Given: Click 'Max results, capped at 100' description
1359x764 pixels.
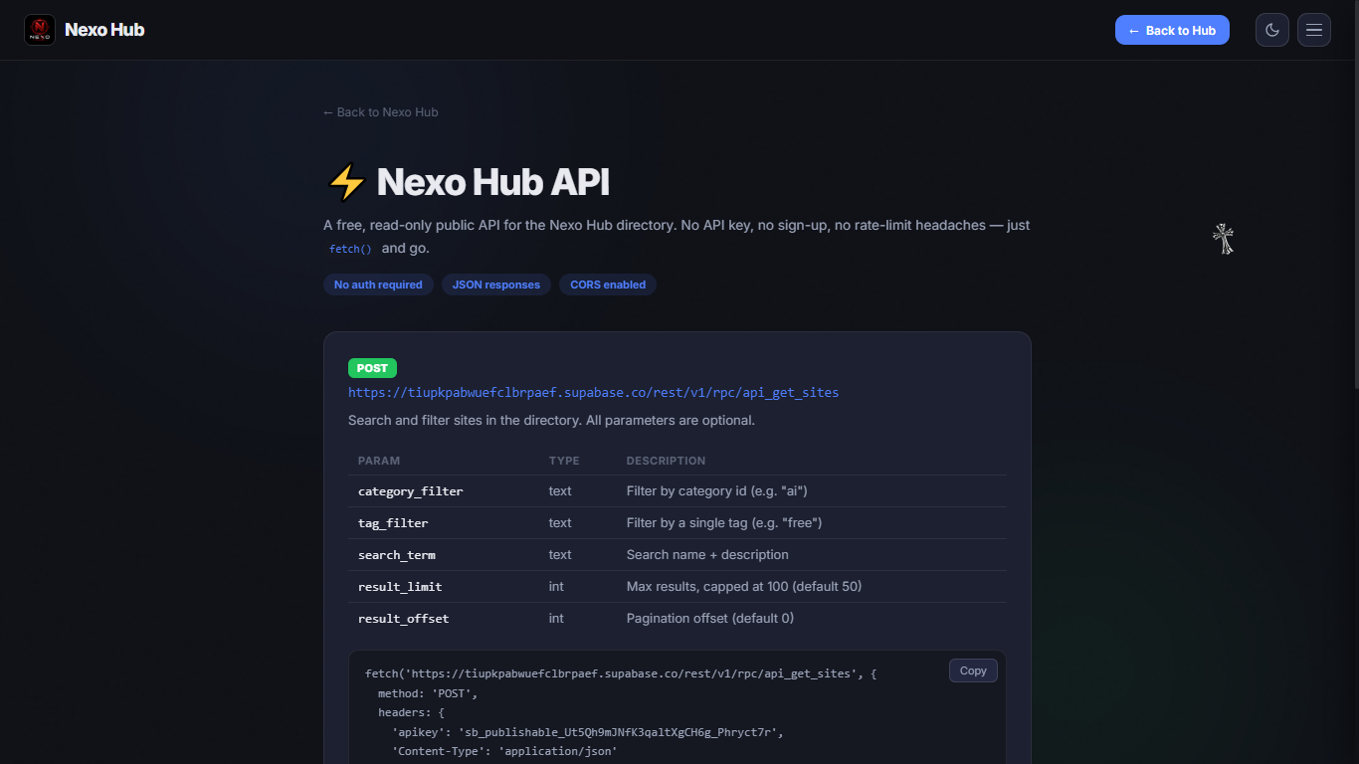Looking at the screenshot, I should (744, 587).
